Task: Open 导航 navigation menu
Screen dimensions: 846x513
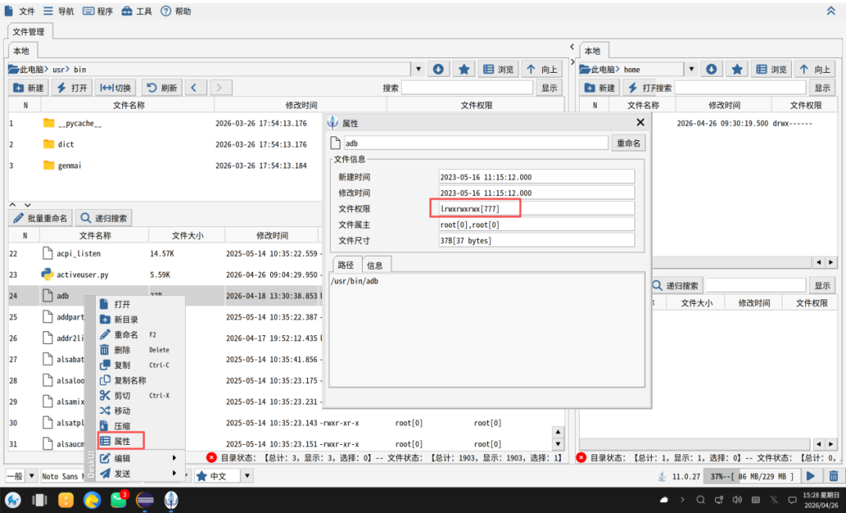Action: [x=58, y=11]
